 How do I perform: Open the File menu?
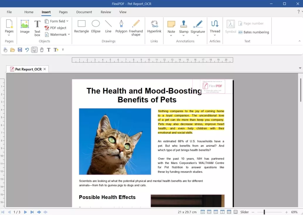pos(9,12)
